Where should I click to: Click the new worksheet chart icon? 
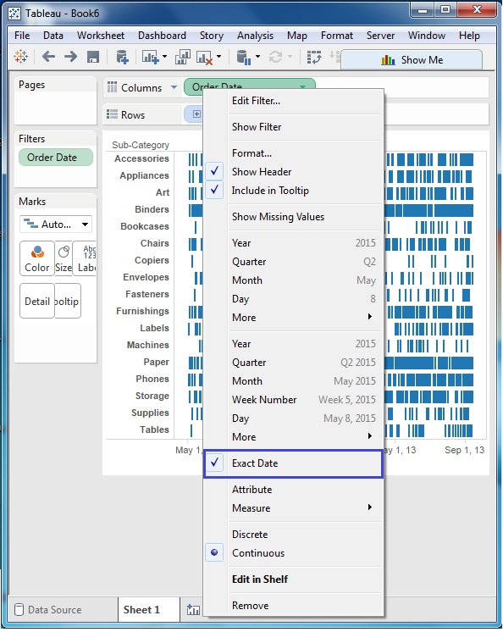(x=151, y=58)
